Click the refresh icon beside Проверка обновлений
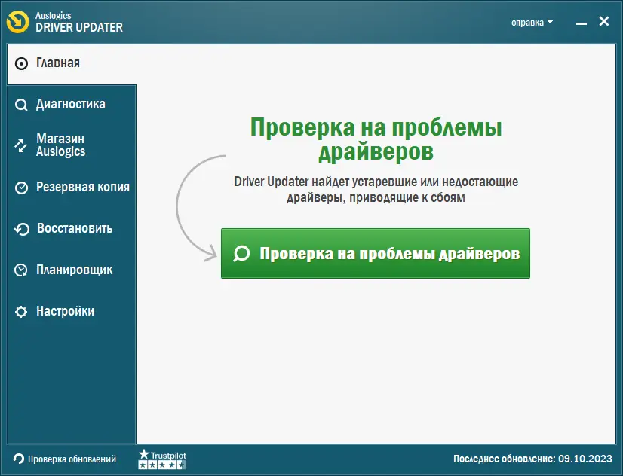The height and width of the screenshot is (476, 623). point(18,459)
